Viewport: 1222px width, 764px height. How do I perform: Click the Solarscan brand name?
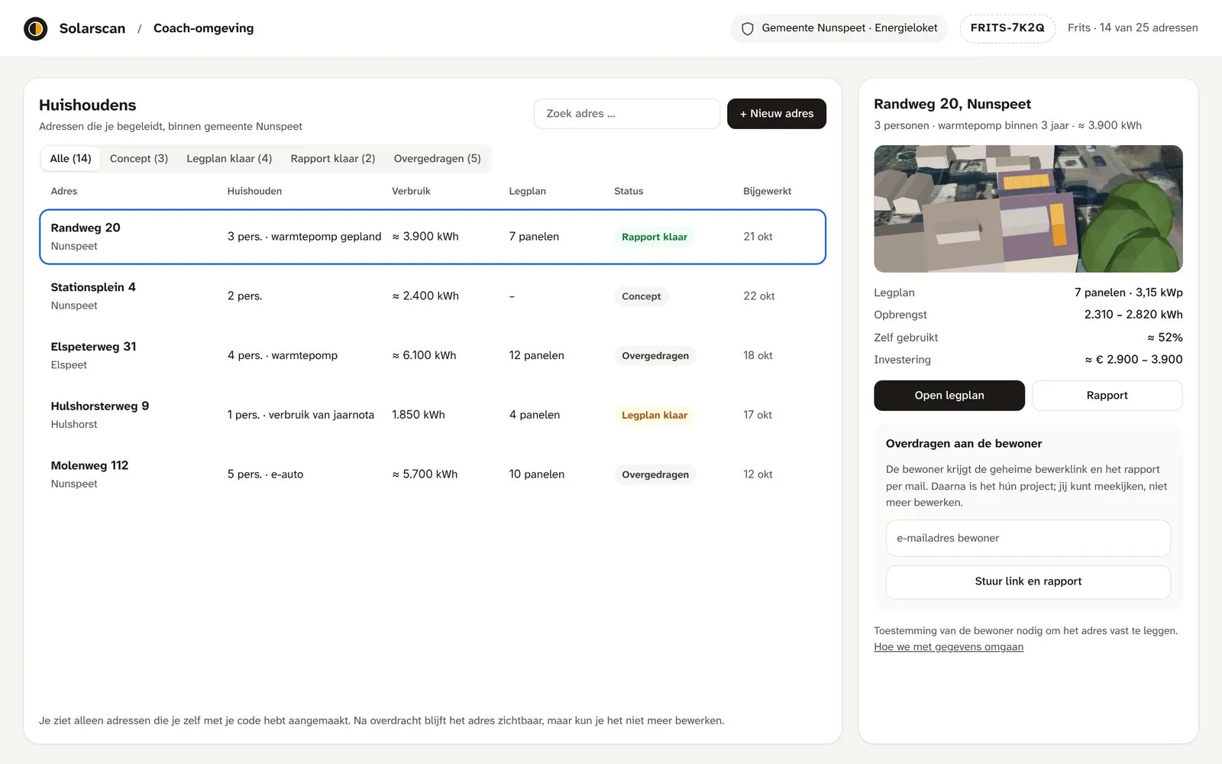point(92,28)
